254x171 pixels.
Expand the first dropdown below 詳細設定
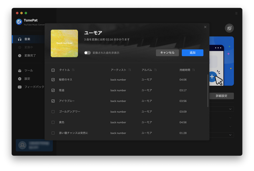222,109
